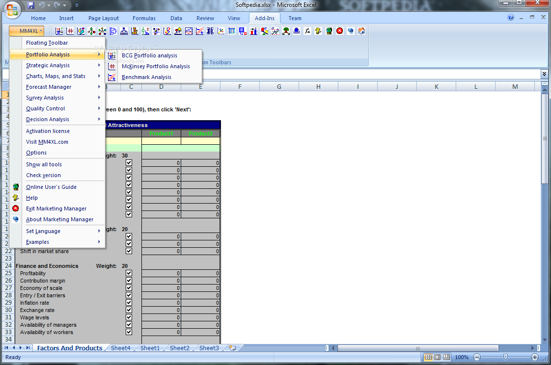Image resolution: width=551 pixels, height=365 pixels.
Task: Click the fx function toolbar icon
Action: tap(307, 31)
